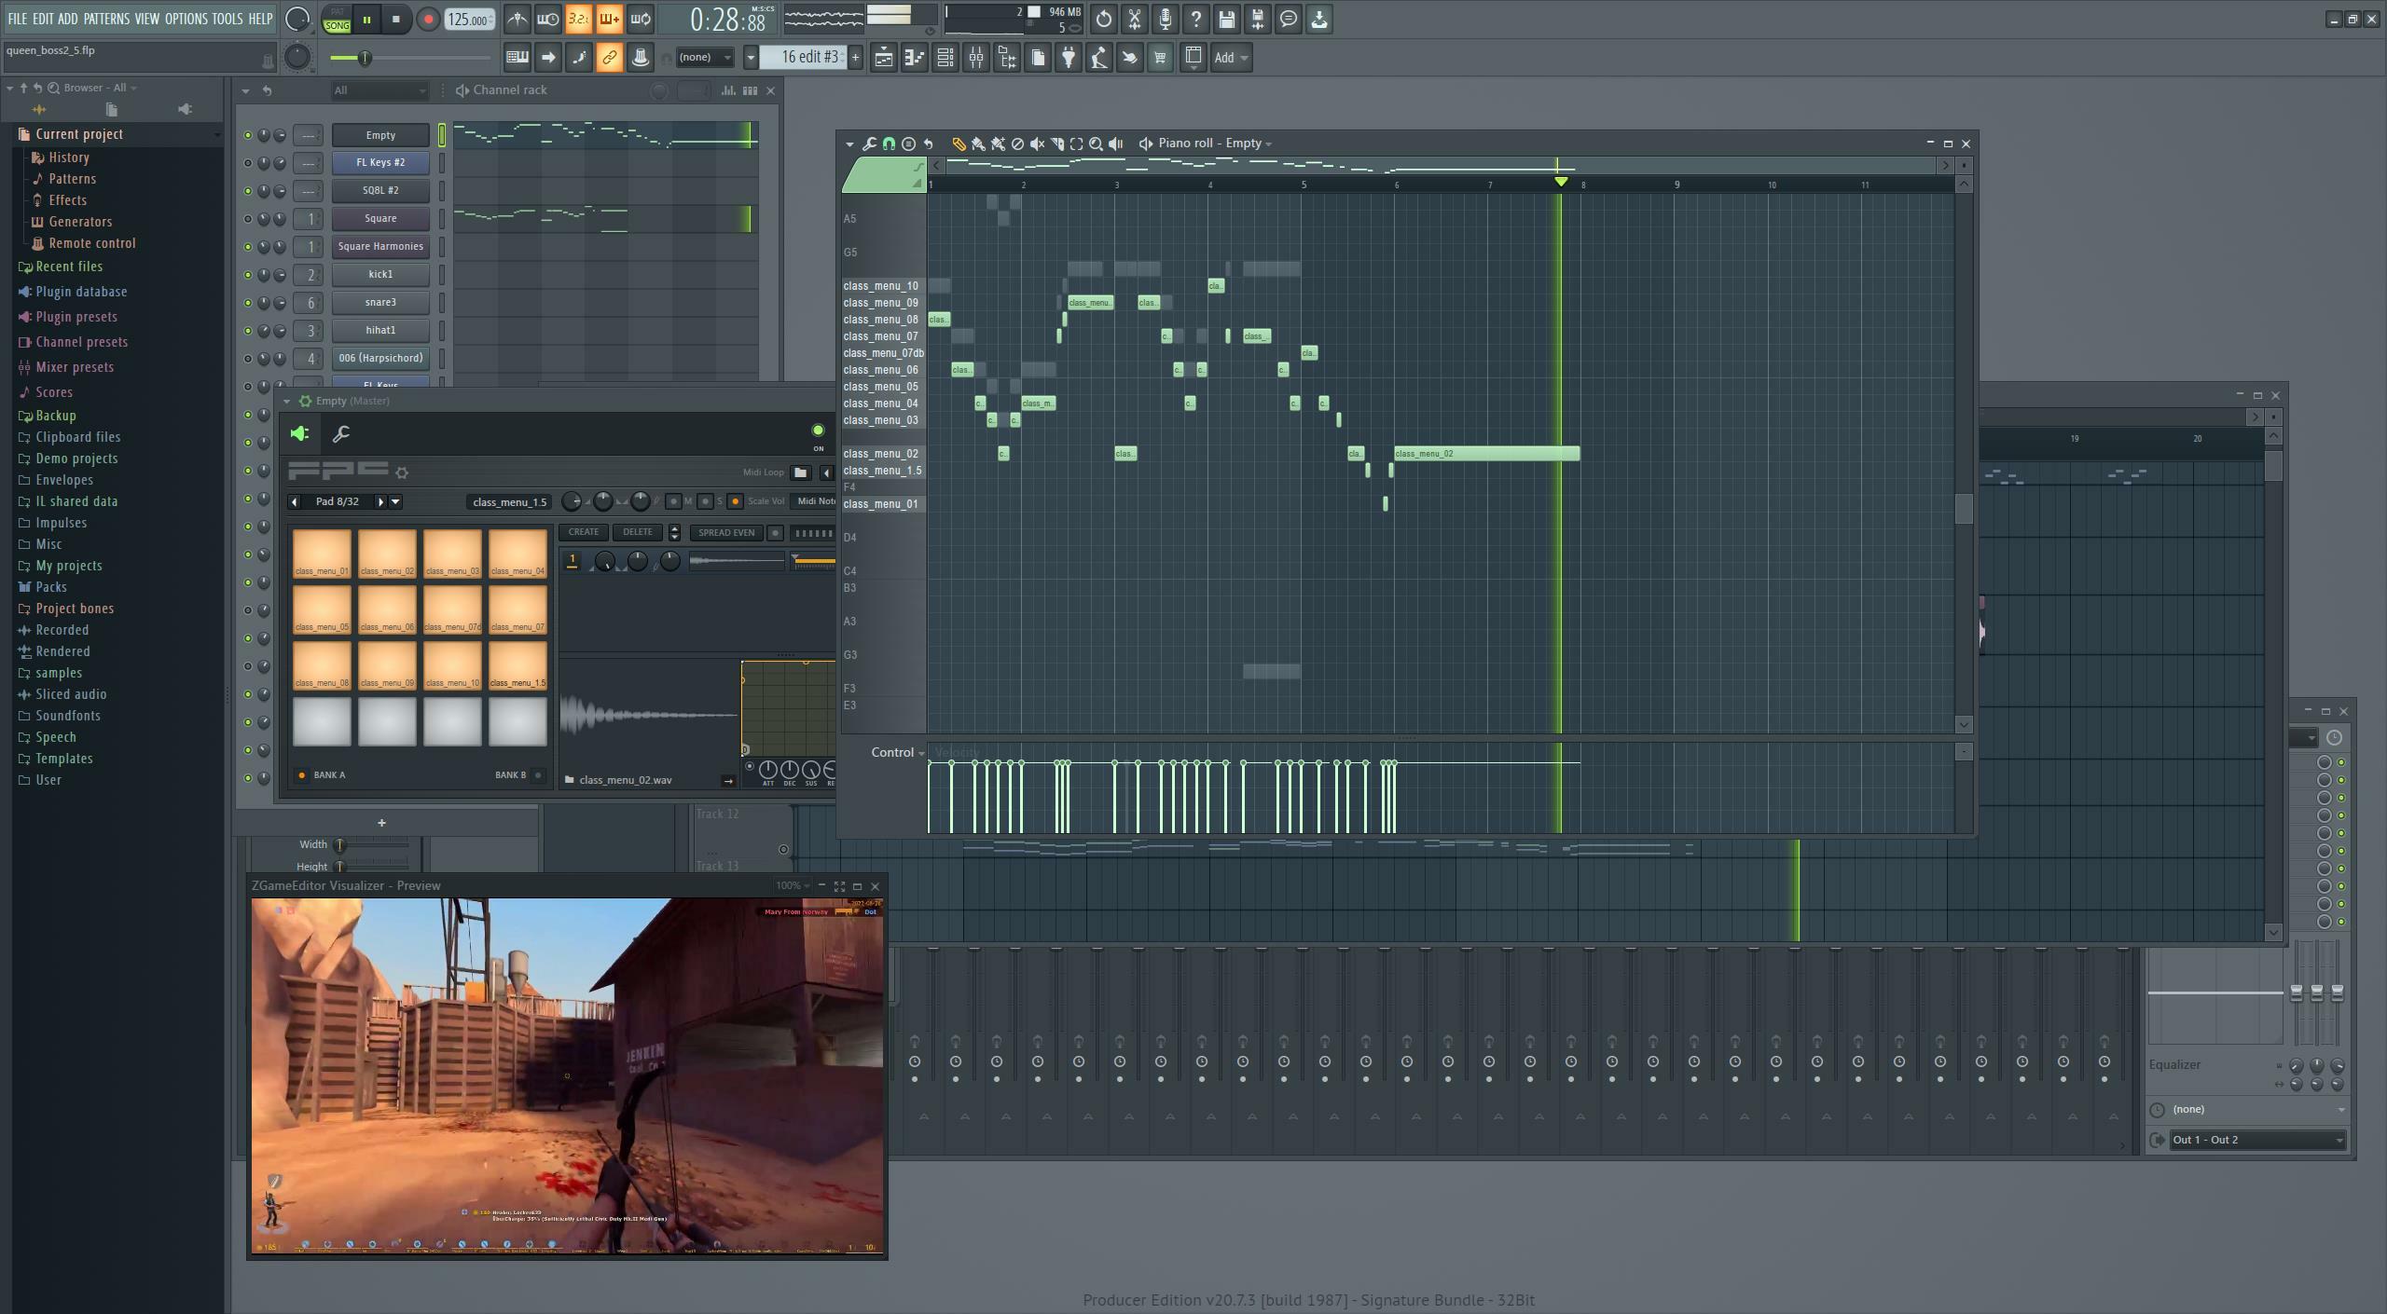This screenshot has height=1314, width=2387.
Task: Open the Channel rack All filter dropdown
Action: point(379,90)
